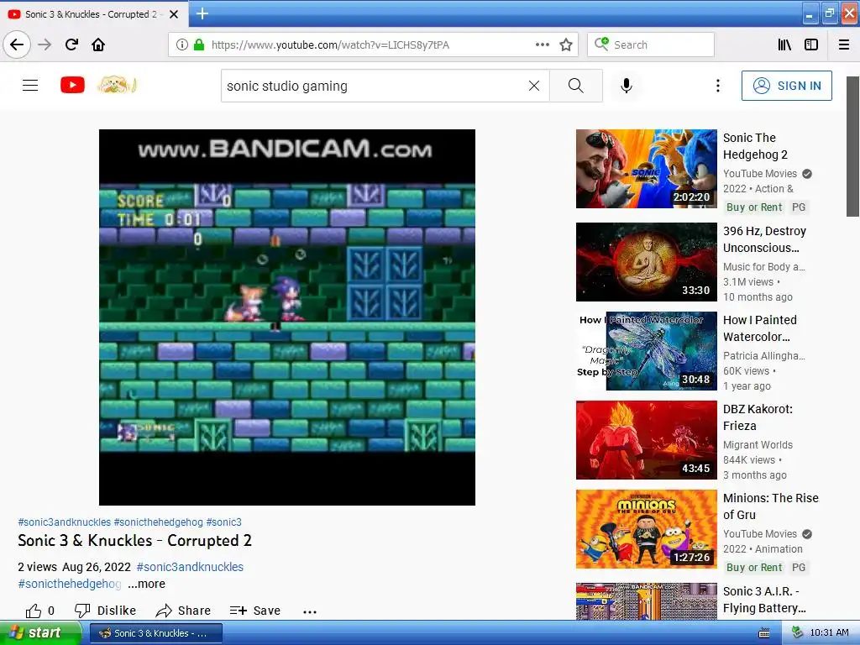The height and width of the screenshot is (645, 860).
Task: Reload the current page
Action: 71,45
